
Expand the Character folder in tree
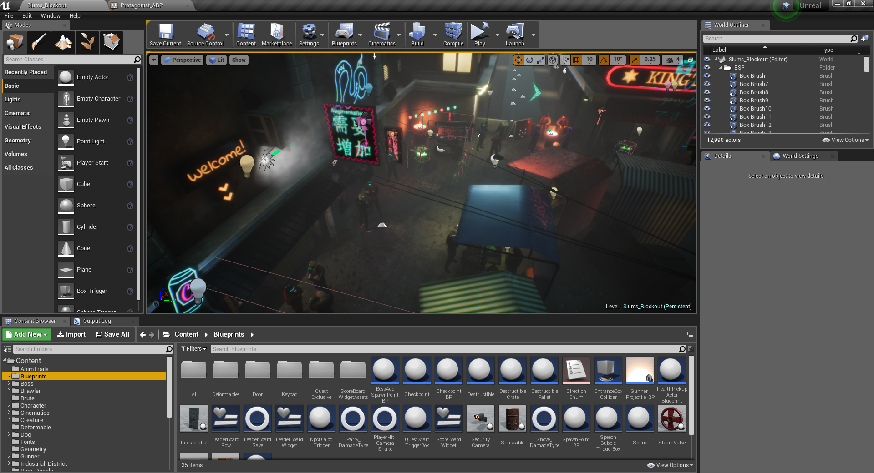coord(9,405)
